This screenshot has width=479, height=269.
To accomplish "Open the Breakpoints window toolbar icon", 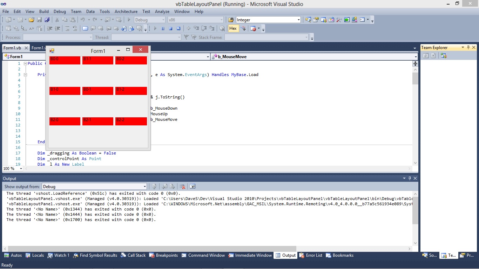I will pyautogui.click(x=253, y=29).
